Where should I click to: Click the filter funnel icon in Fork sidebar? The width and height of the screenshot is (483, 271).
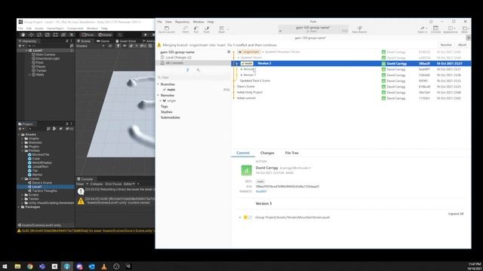click(x=188, y=70)
